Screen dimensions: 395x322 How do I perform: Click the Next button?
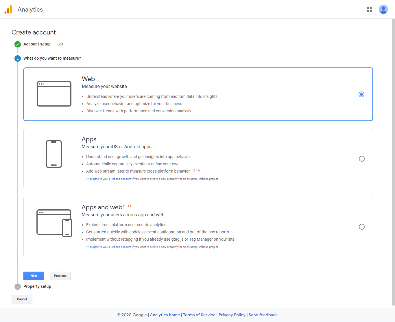[x=34, y=276]
